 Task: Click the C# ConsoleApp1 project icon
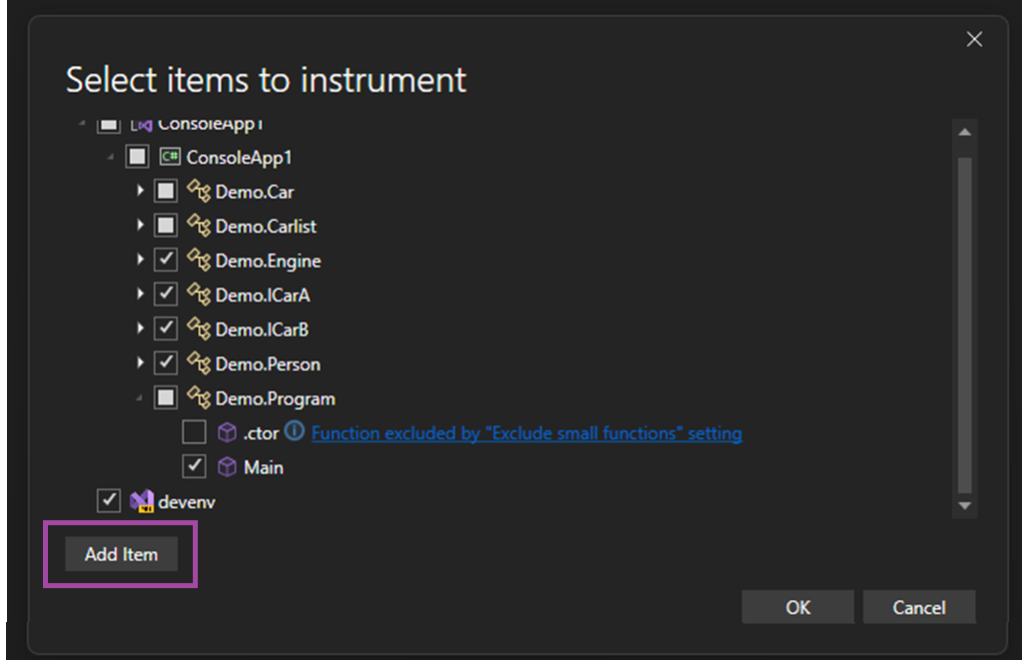pyautogui.click(x=170, y=157)
